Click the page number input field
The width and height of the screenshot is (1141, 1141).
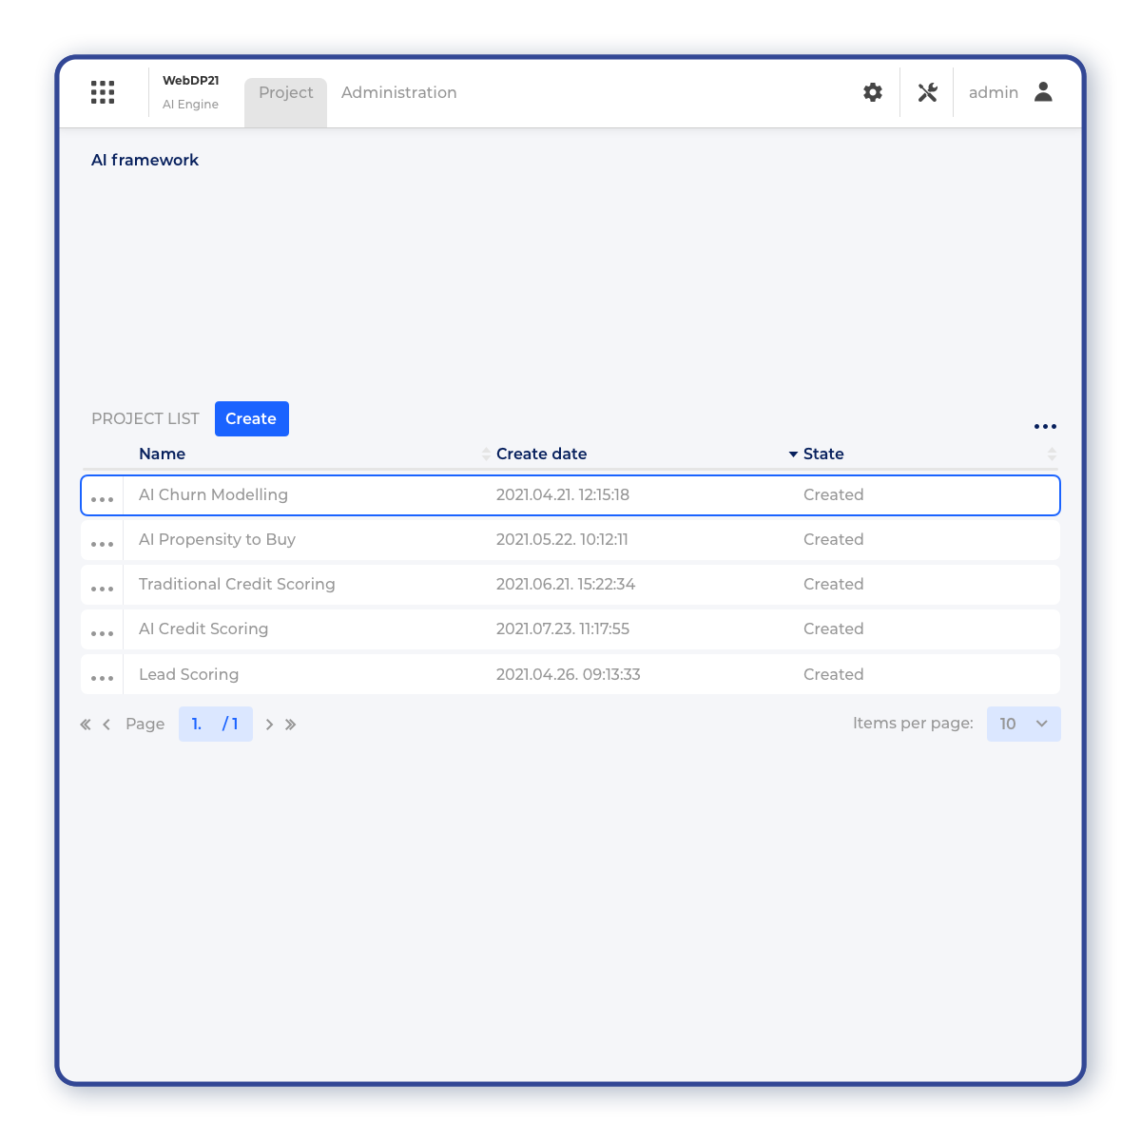coord(200,724)
